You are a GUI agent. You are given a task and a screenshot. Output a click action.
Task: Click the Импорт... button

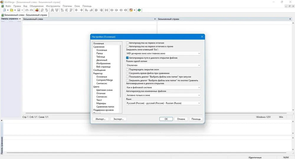click(x=101, y=119)
